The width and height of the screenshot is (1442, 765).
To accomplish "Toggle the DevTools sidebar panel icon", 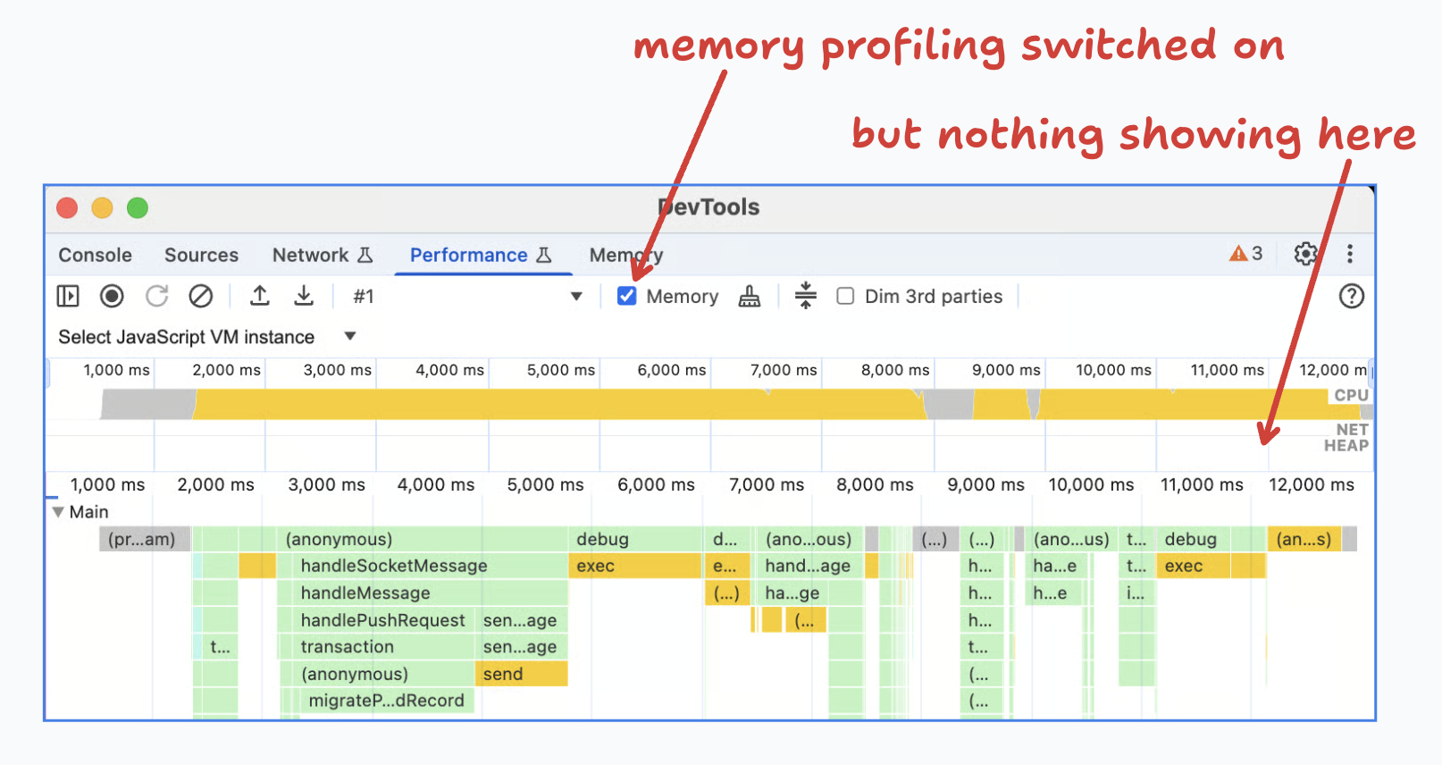I will click(x=68, y=296).
